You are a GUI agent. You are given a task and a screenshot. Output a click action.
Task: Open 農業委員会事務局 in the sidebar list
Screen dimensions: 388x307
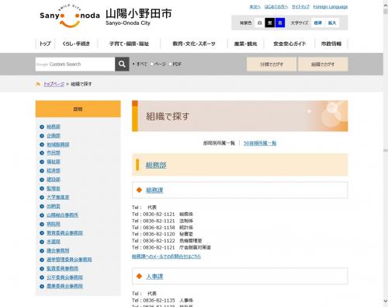[x=64, y=286]
